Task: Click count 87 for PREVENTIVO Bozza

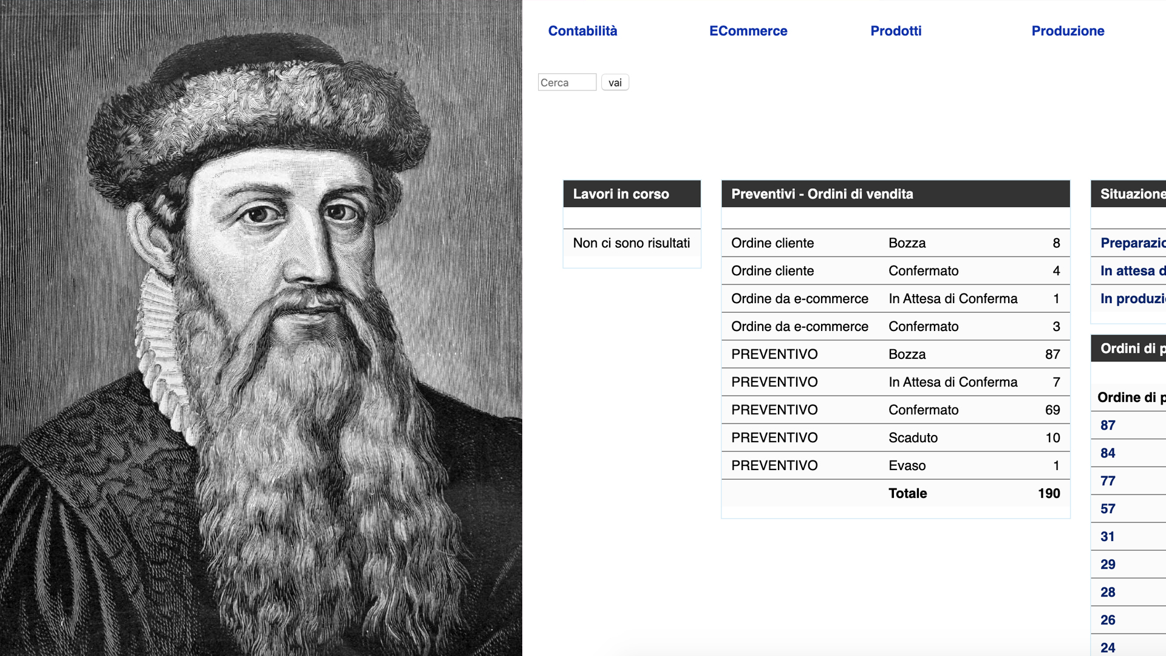Action: [x=1052, y=354]
